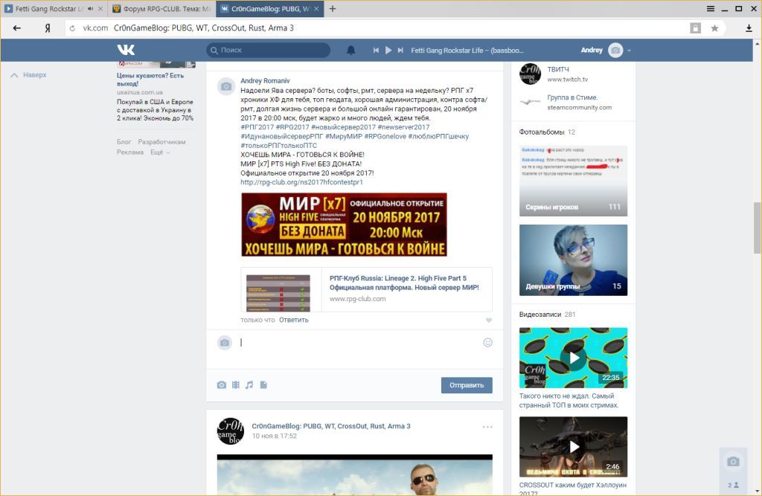
Task: Select the Cr0nGameBlog browser tab
Action: (268, 9)
